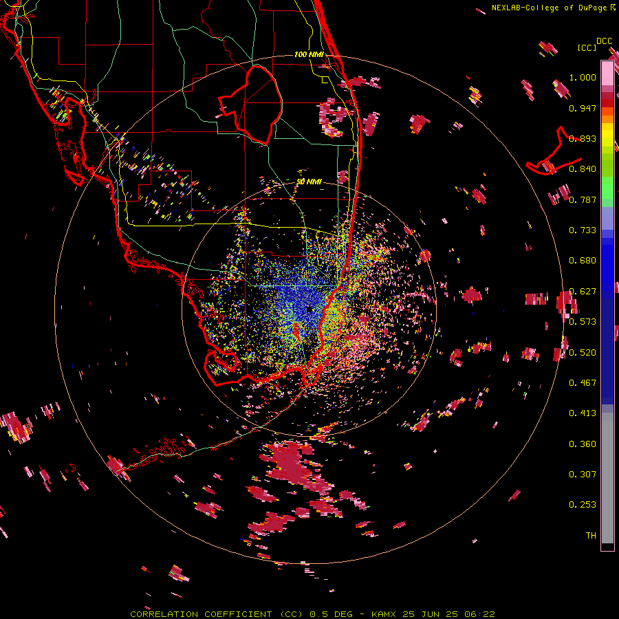619x619 pixels.
Task: Click the 50 NMI range ring label
Action: 309,182
